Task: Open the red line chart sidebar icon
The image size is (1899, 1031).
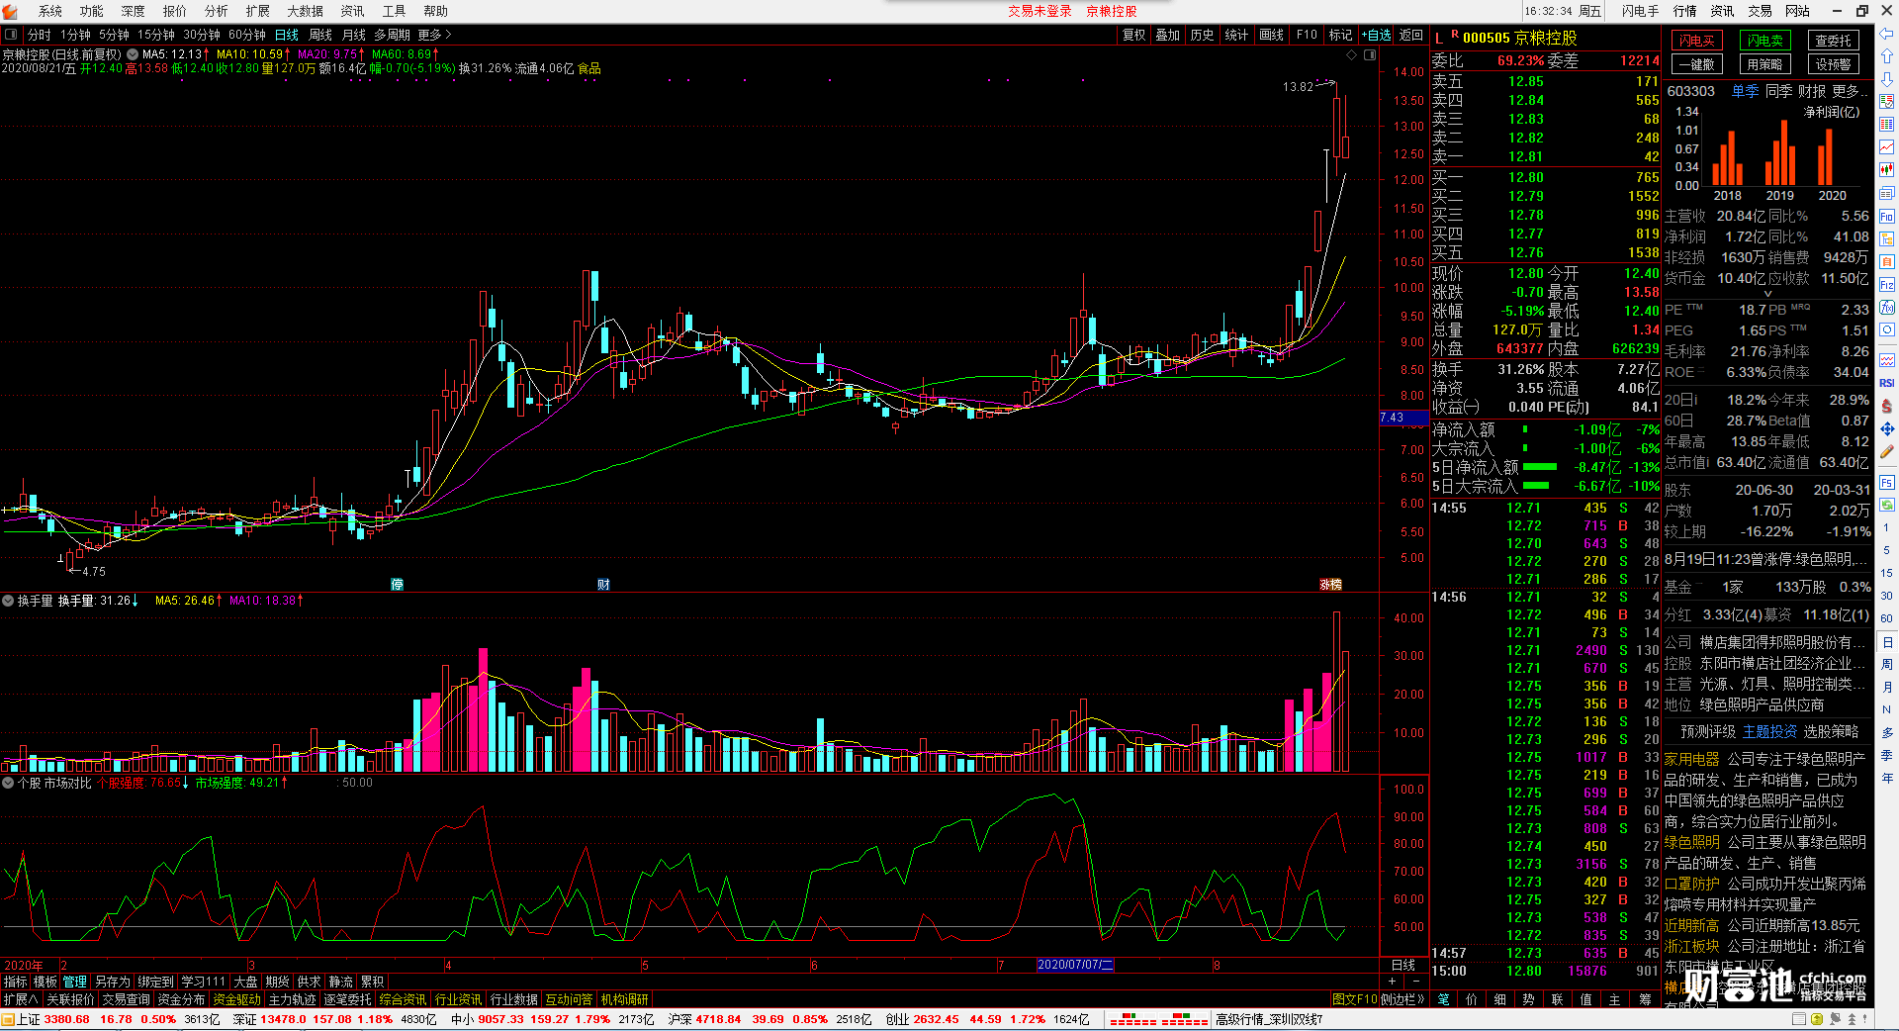Action: [1887, 147]
